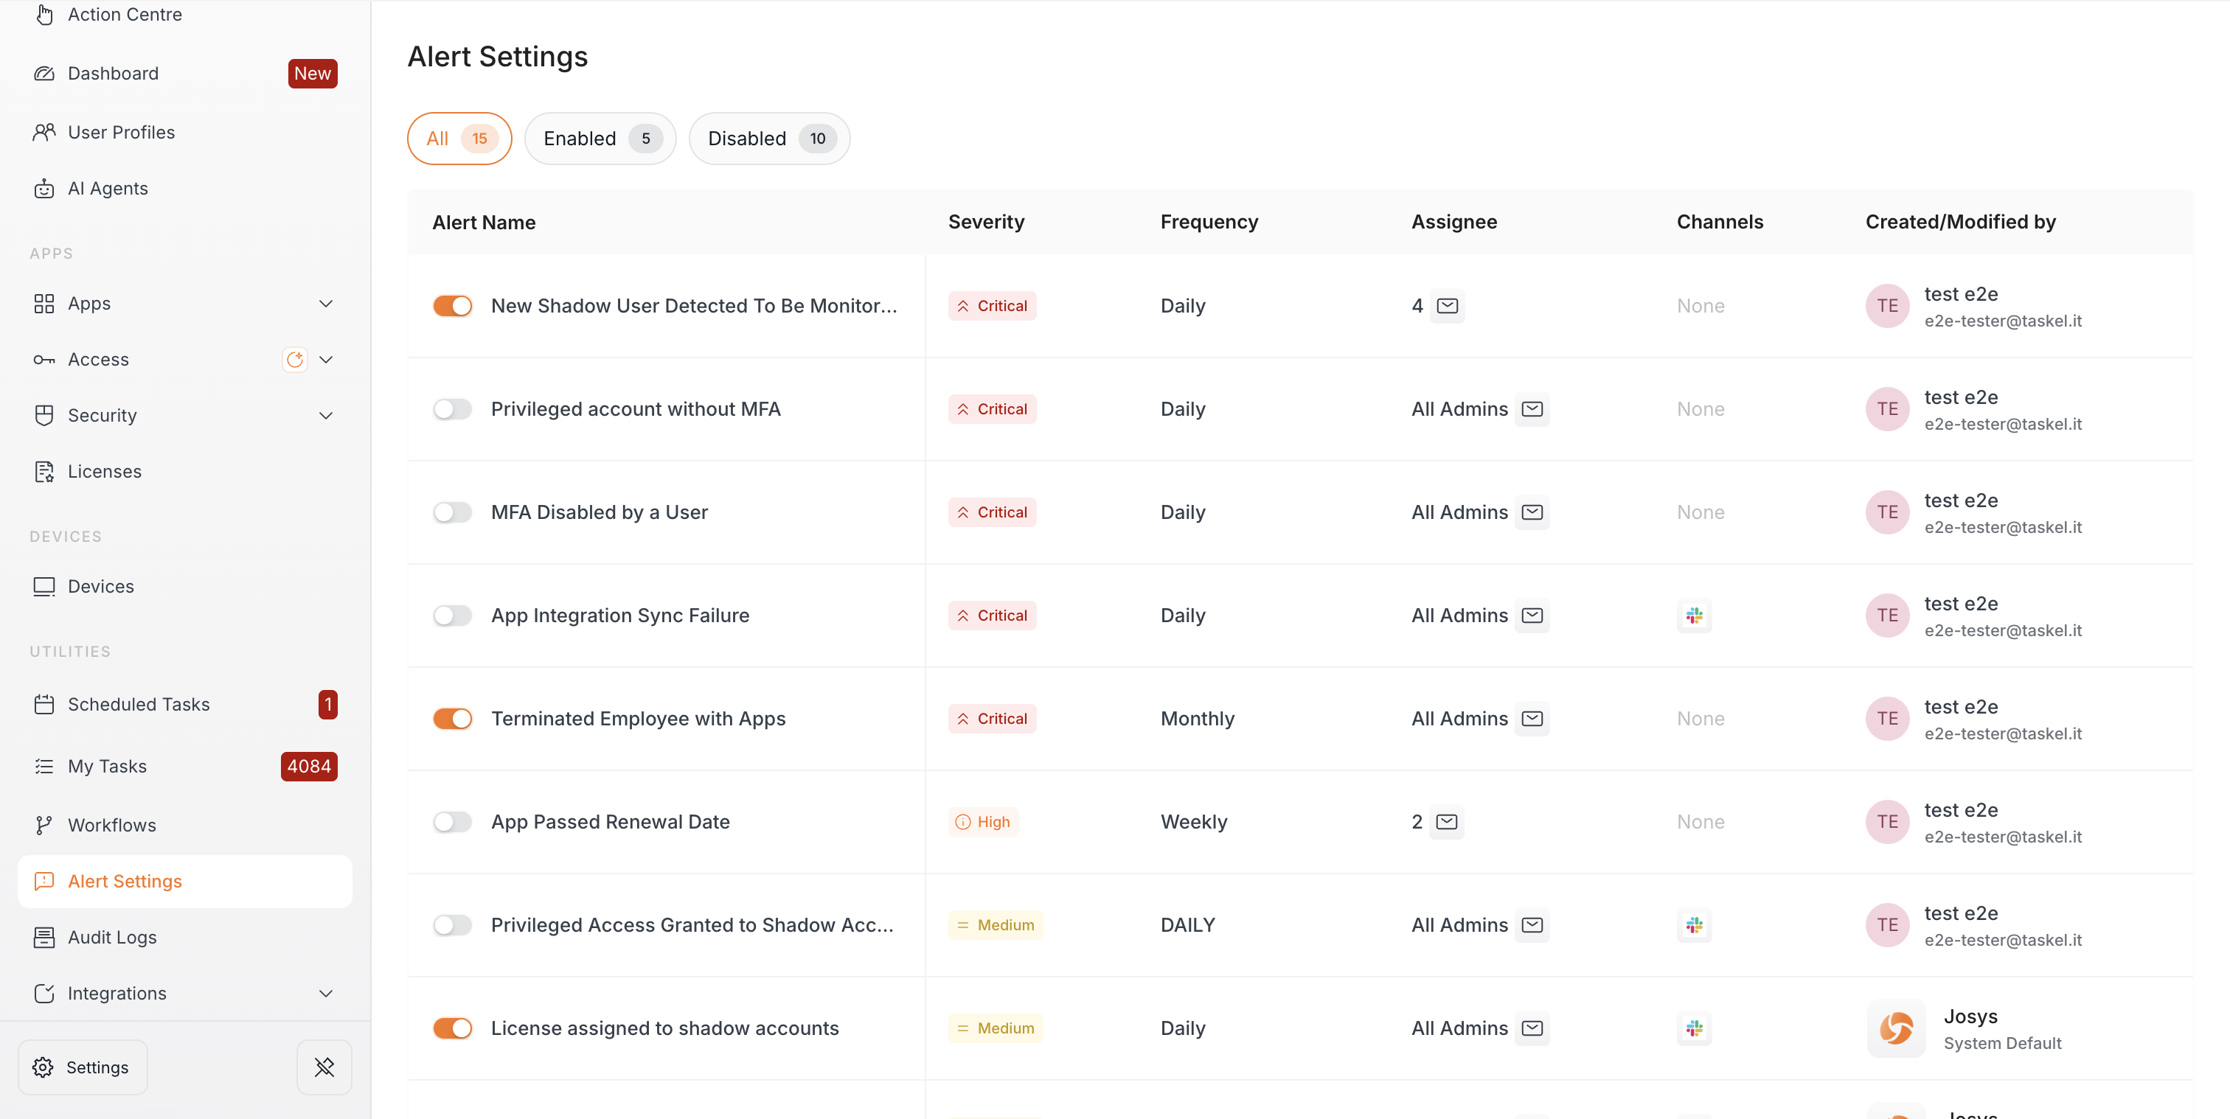Open App Passed Renewal Date alert
The height and width of the screenshot is (1119, 2230).
click(x=611, y=822)
